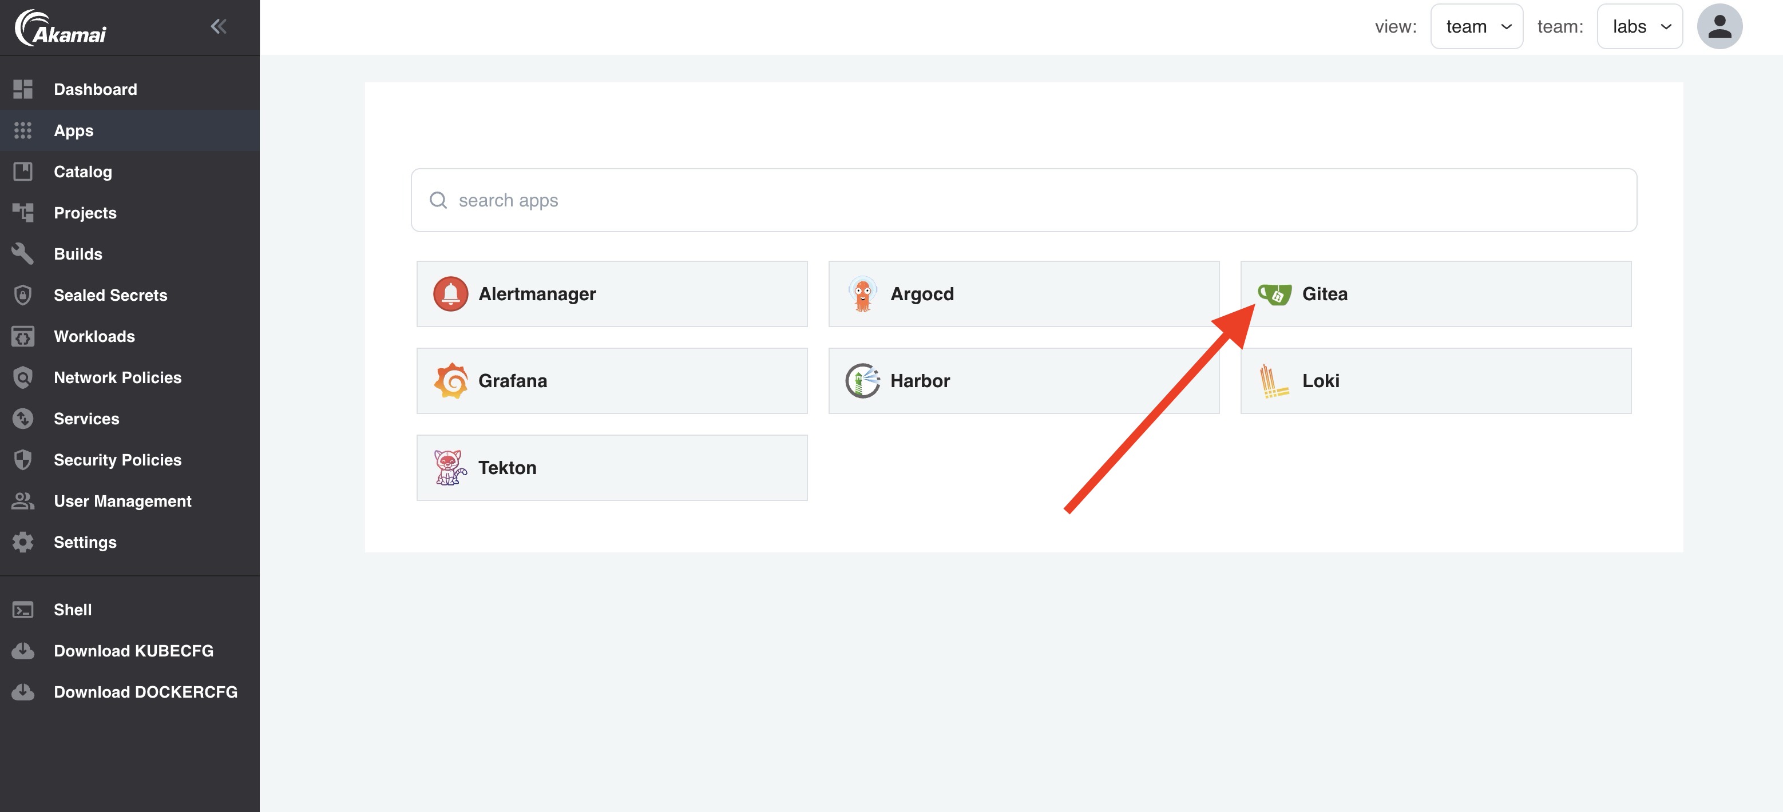Click the User Management people icon
Image resolution: width=1783 pixels, height=812 pixels.
(23, 501)
